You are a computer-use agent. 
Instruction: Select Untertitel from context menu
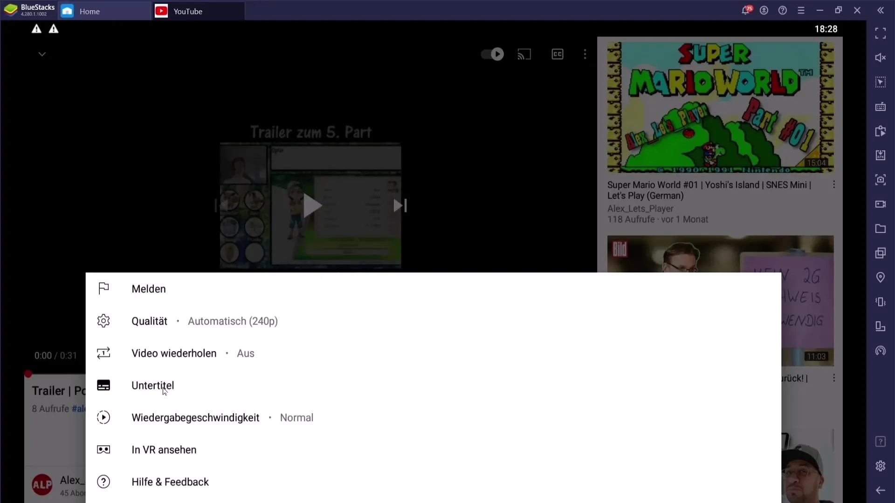152,385
